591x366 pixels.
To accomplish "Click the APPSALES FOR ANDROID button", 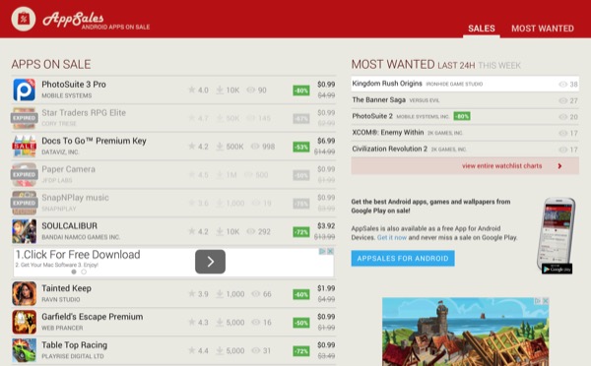I will [x=403, y=259].
